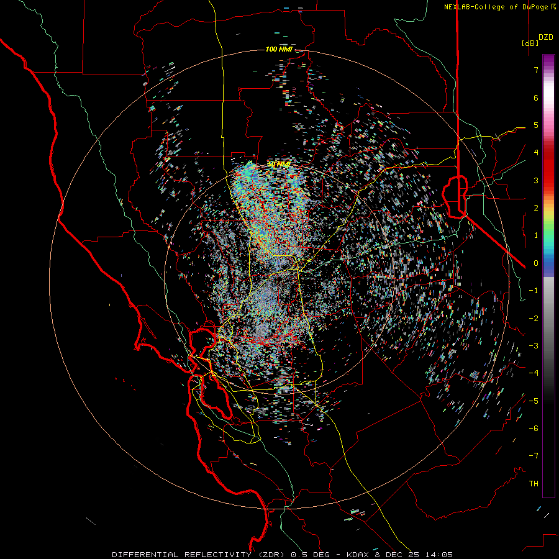Click the -1 scale value
The height and width of the screenshot is (559, 559).
pos(534,291)
